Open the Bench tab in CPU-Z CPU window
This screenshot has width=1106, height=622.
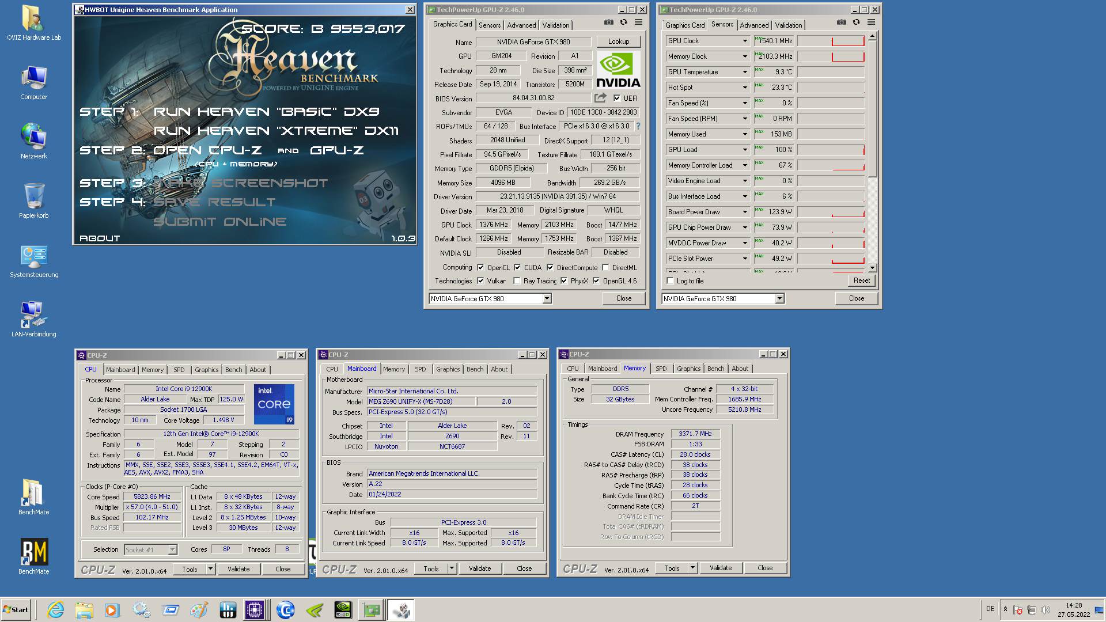(x=233, y=370)
